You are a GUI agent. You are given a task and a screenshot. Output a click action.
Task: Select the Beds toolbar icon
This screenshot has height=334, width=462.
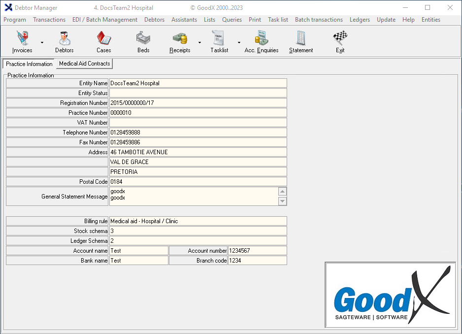(143, 41)
